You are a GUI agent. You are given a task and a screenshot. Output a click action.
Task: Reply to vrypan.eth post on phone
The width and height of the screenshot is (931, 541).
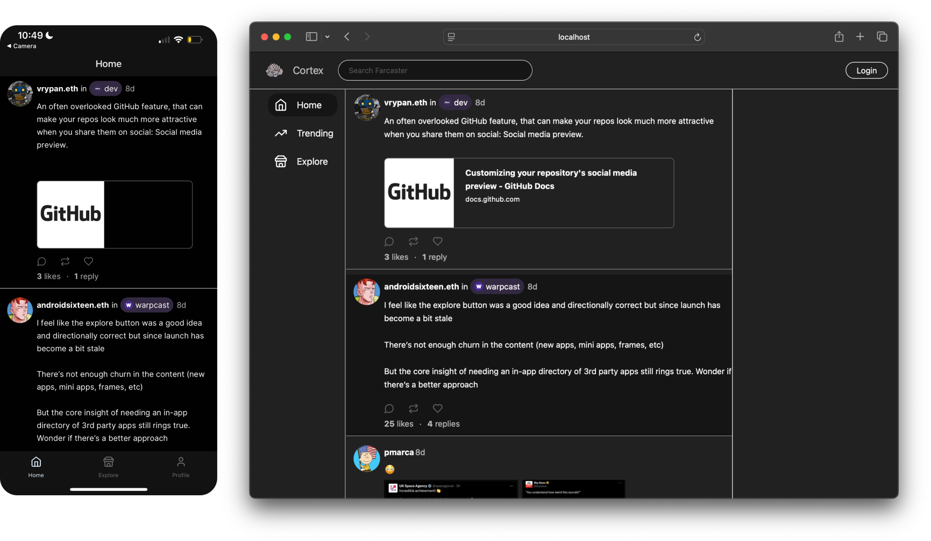pos(41,261)
